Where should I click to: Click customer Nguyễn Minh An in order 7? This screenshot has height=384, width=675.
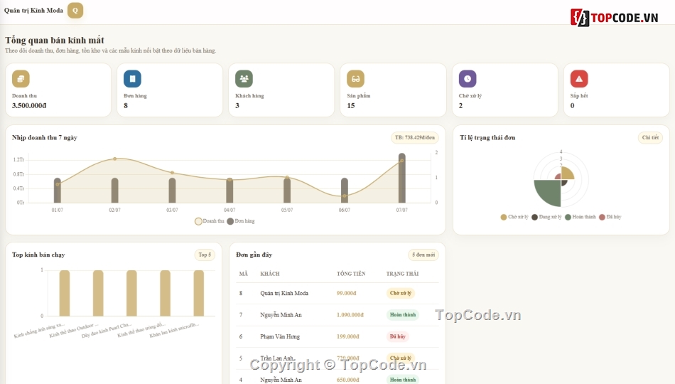point(281,314)
